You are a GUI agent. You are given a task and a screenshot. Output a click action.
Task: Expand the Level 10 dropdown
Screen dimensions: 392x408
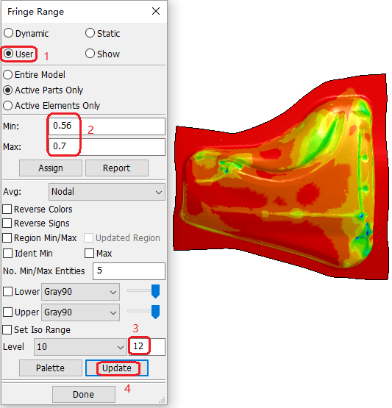[x=80, y=347]
